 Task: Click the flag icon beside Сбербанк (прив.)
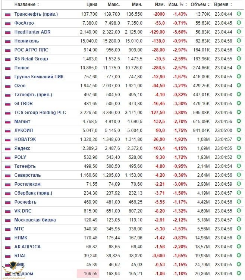coord(8,193)
